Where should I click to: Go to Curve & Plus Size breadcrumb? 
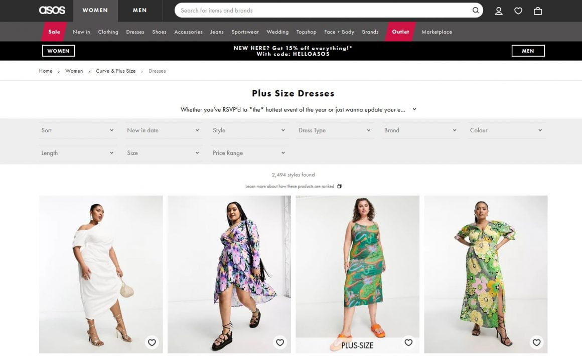click(115, 71)
